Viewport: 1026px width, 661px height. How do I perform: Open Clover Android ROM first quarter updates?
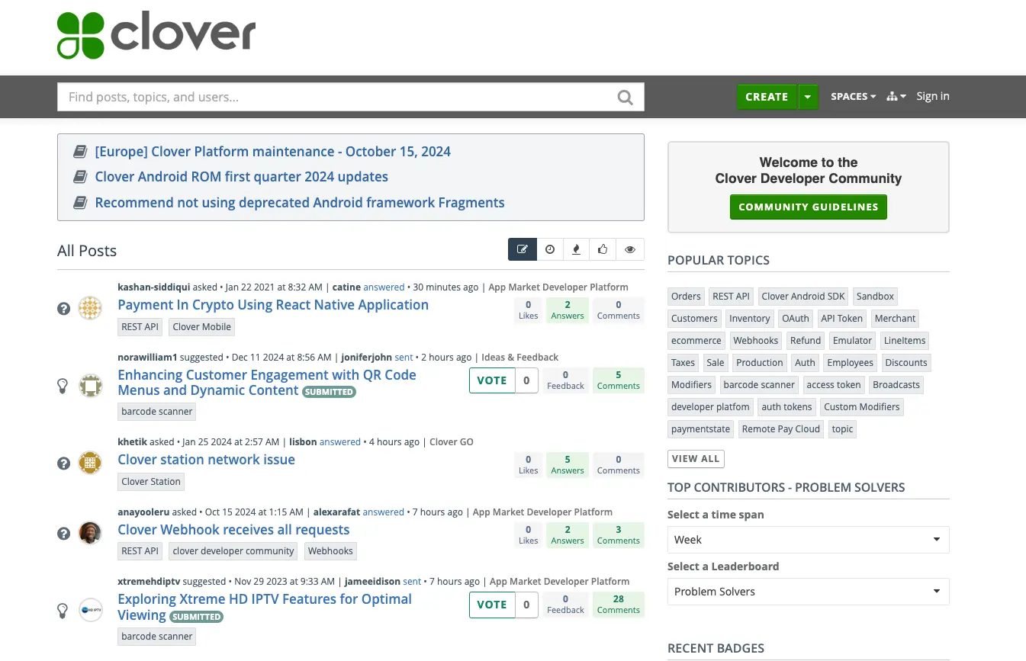[x=241, y=177]
